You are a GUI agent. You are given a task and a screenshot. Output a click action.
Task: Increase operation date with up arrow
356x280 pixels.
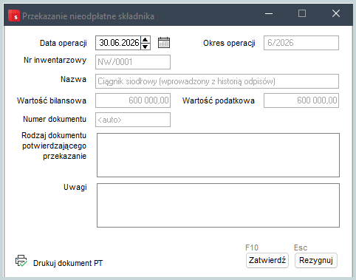click(x=146, y=40)
